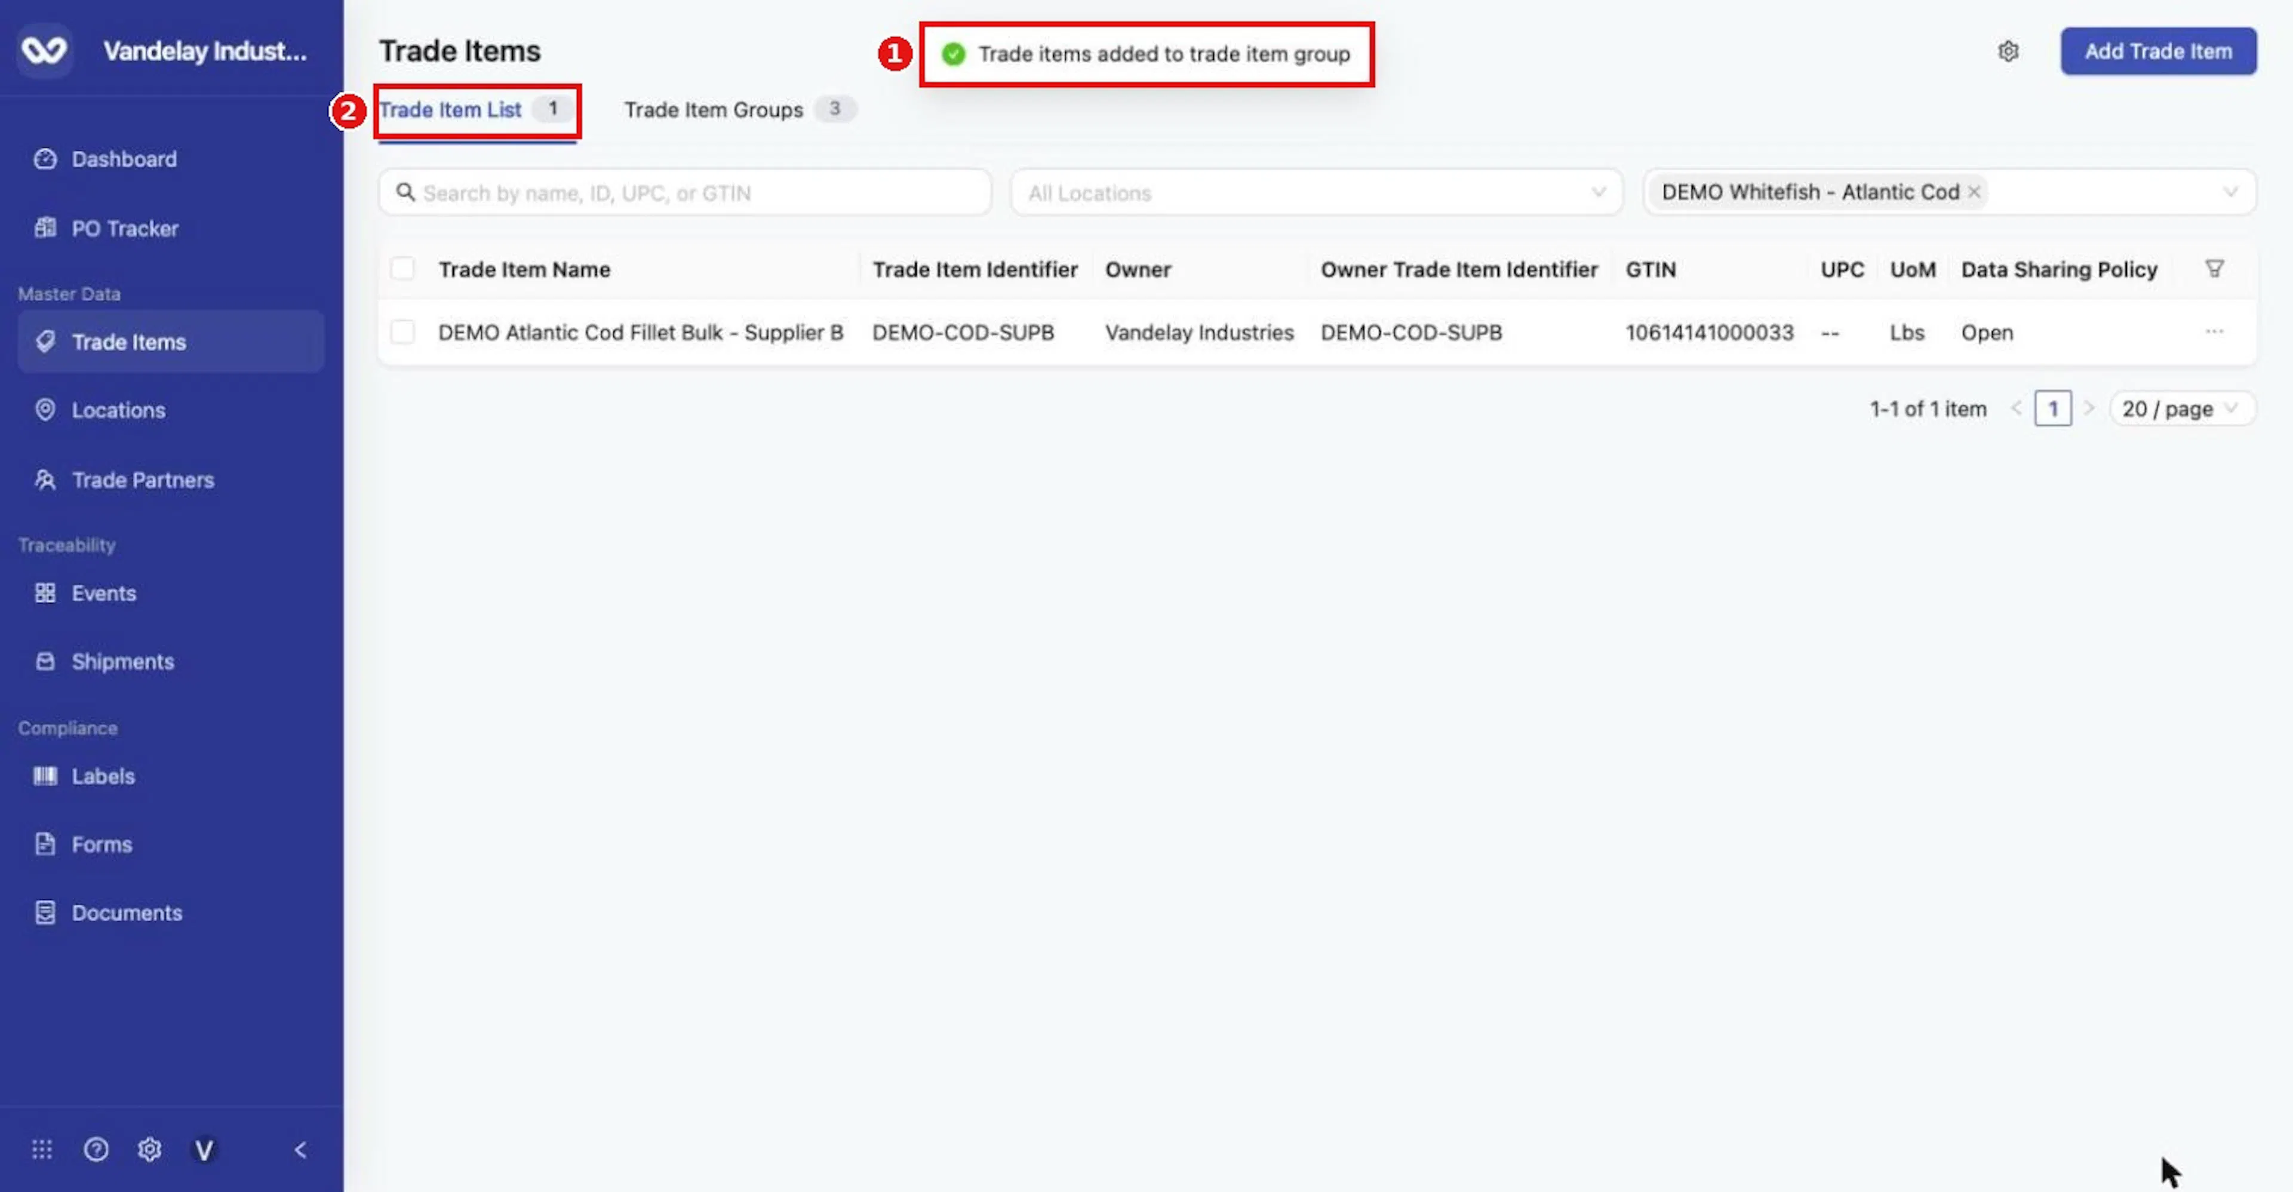2293x1192 pixels.
Task: Click the Add Trade Item button
Action: click(x=2157, y=51)
